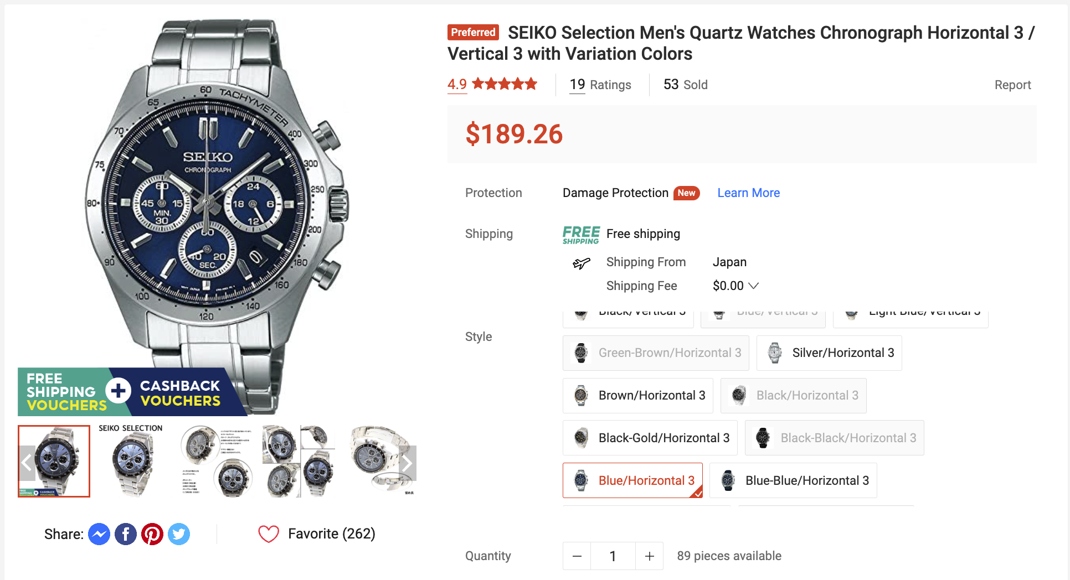Screen dimensions: 1070x580
Task: Share product via Messenger icon
Action: coord(99,534)
